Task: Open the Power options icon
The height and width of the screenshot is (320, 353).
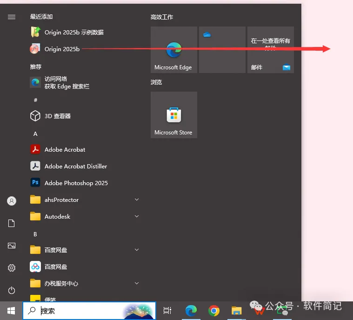Action: (x=12, y=290)
